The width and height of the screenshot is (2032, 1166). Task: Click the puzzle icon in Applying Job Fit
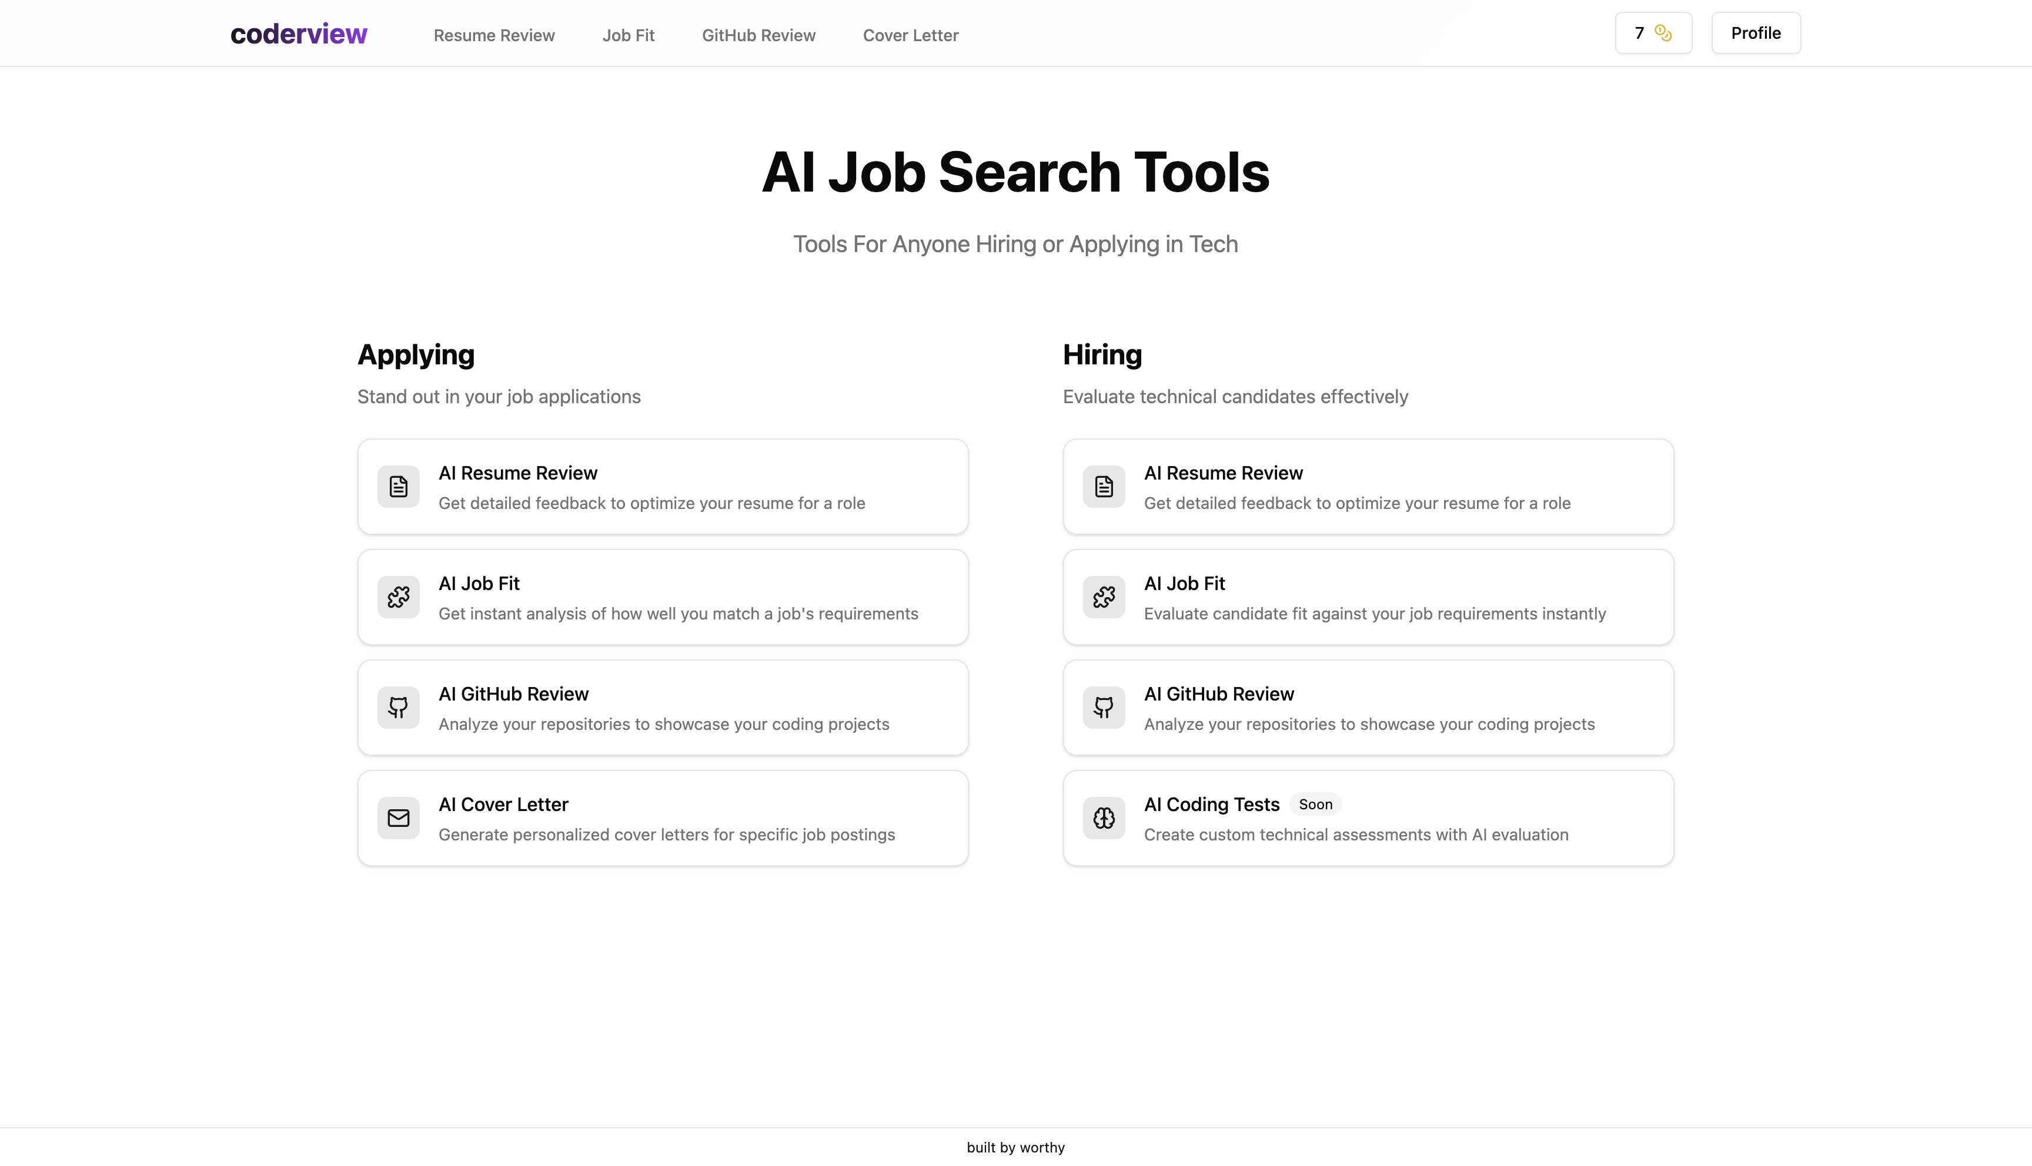coord(398,597)
